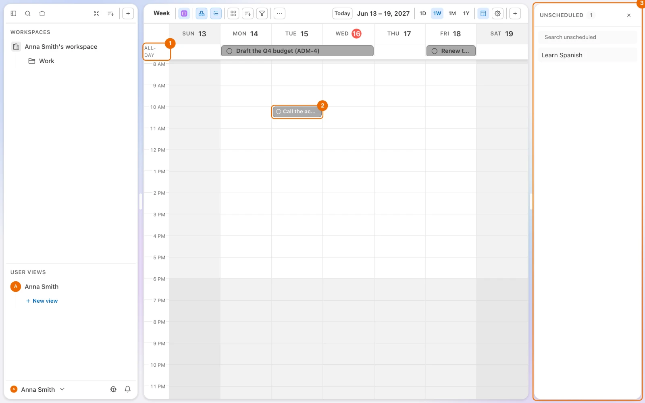The height and width of the screenshot is (403, 645).
Task: Create a New view
Action: [x=42, y=301]
